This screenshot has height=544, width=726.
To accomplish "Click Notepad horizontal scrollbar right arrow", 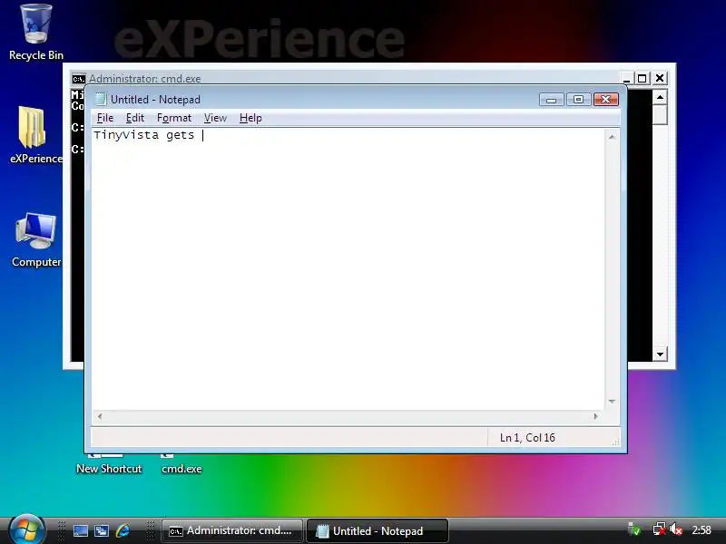I will tap(596, 416).
